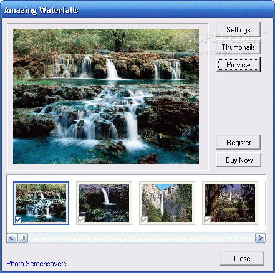The height and width of the screenshot is (273, 275).
Task: Click the scrollbar right arrow
Action: click(260, 238)
